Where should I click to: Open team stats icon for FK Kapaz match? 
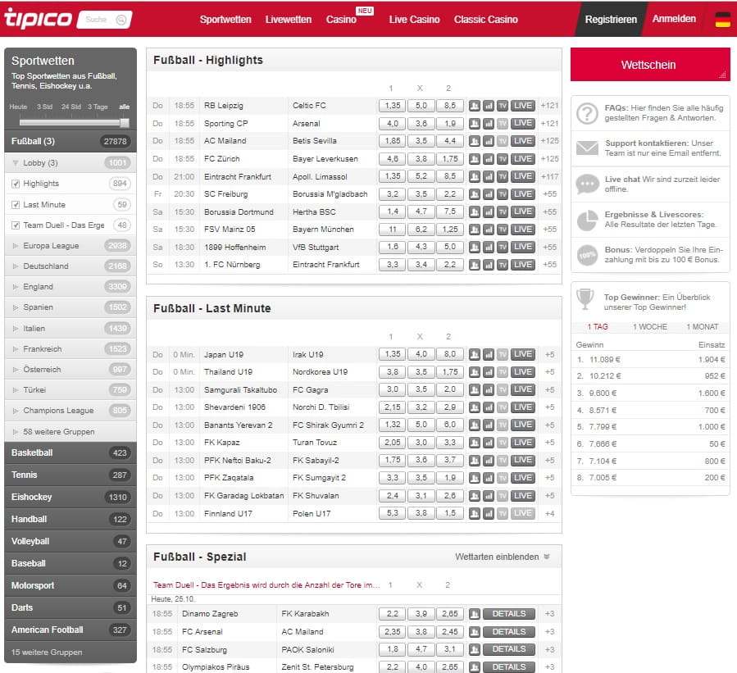tap(475, 443)
